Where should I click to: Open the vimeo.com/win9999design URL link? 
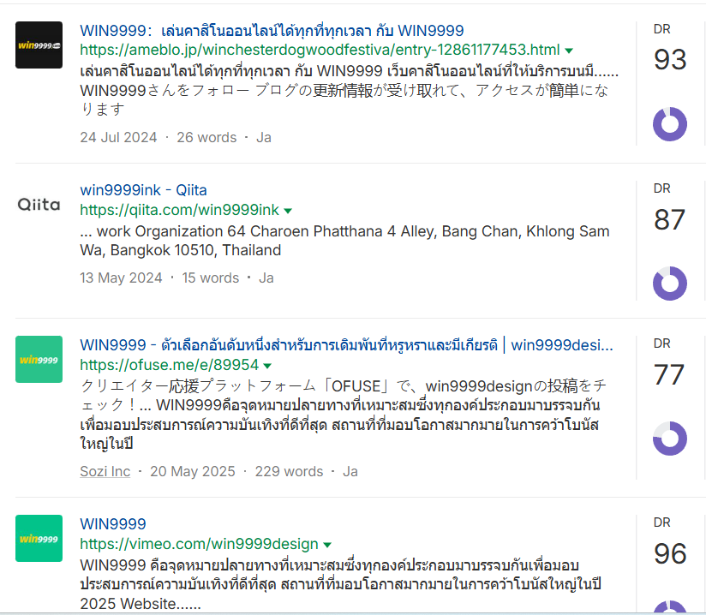pos(199,544)
